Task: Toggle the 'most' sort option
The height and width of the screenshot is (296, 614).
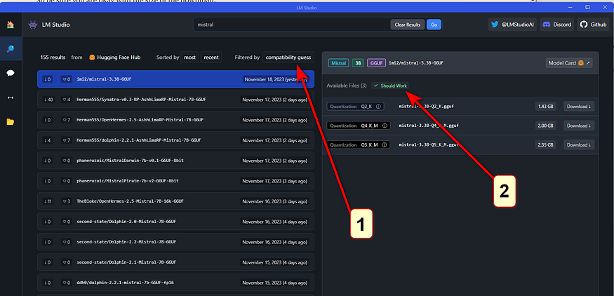Action: click(x=190, y=57)
